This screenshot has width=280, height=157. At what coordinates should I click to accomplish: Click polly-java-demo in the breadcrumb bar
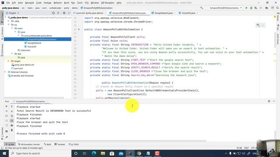tap(10, 8)
